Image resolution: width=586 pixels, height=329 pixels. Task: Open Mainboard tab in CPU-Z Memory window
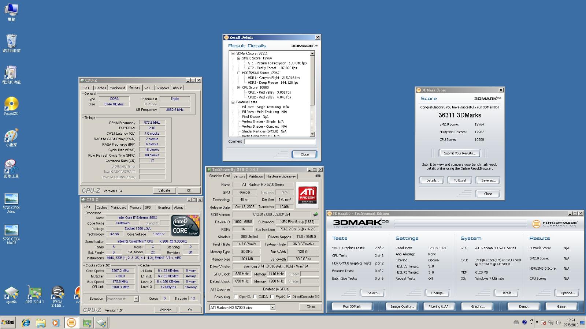(x=117, y=88)
